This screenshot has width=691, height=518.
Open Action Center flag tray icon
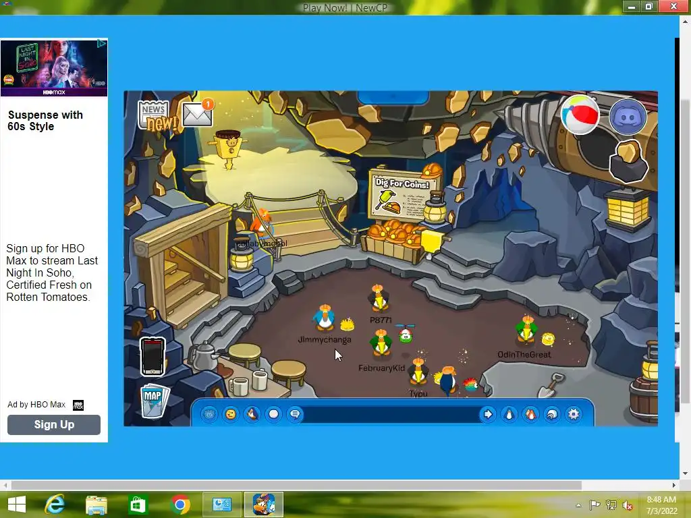(x=595, y=505)
